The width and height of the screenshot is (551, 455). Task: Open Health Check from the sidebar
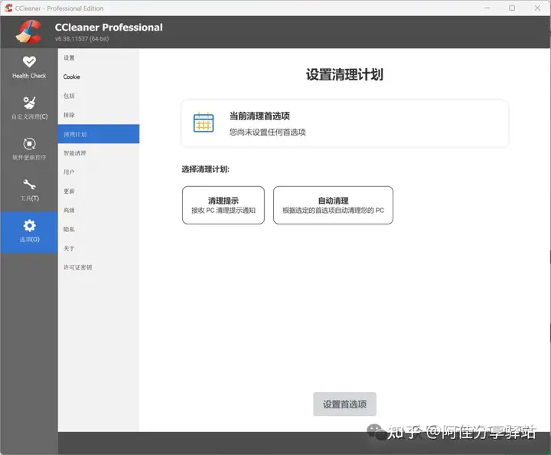(29, 67)
